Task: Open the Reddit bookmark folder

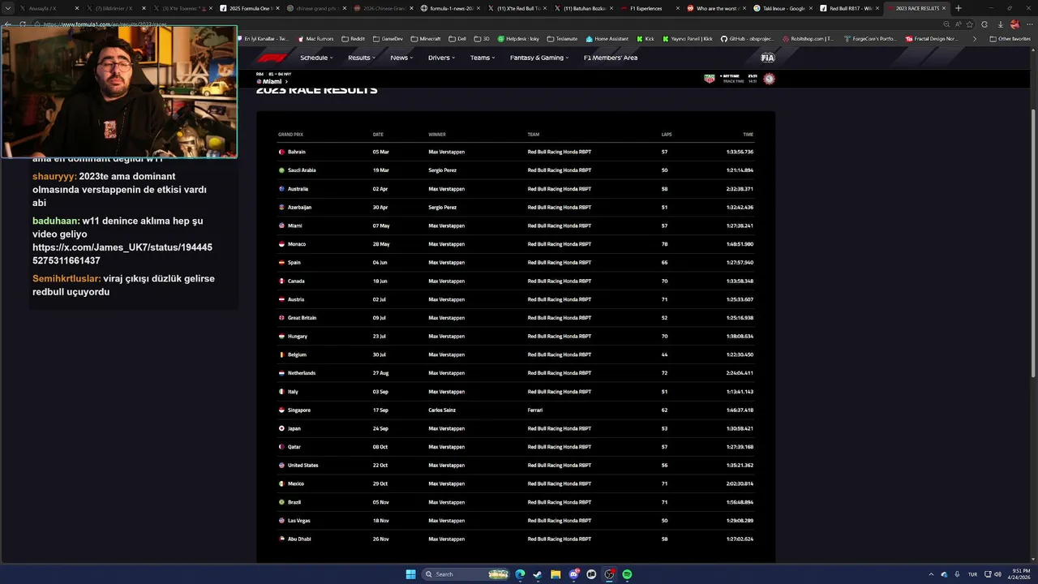Action: pyautogui.click(x=354, y=39)
